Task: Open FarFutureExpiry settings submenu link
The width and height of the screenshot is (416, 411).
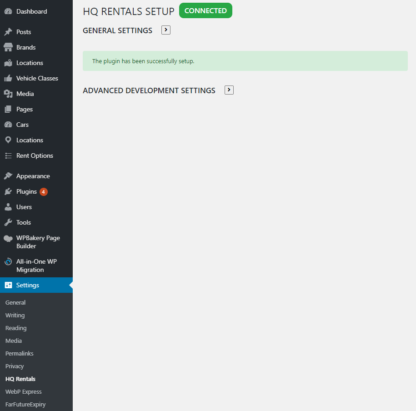Action: click(x=25, y=404)
